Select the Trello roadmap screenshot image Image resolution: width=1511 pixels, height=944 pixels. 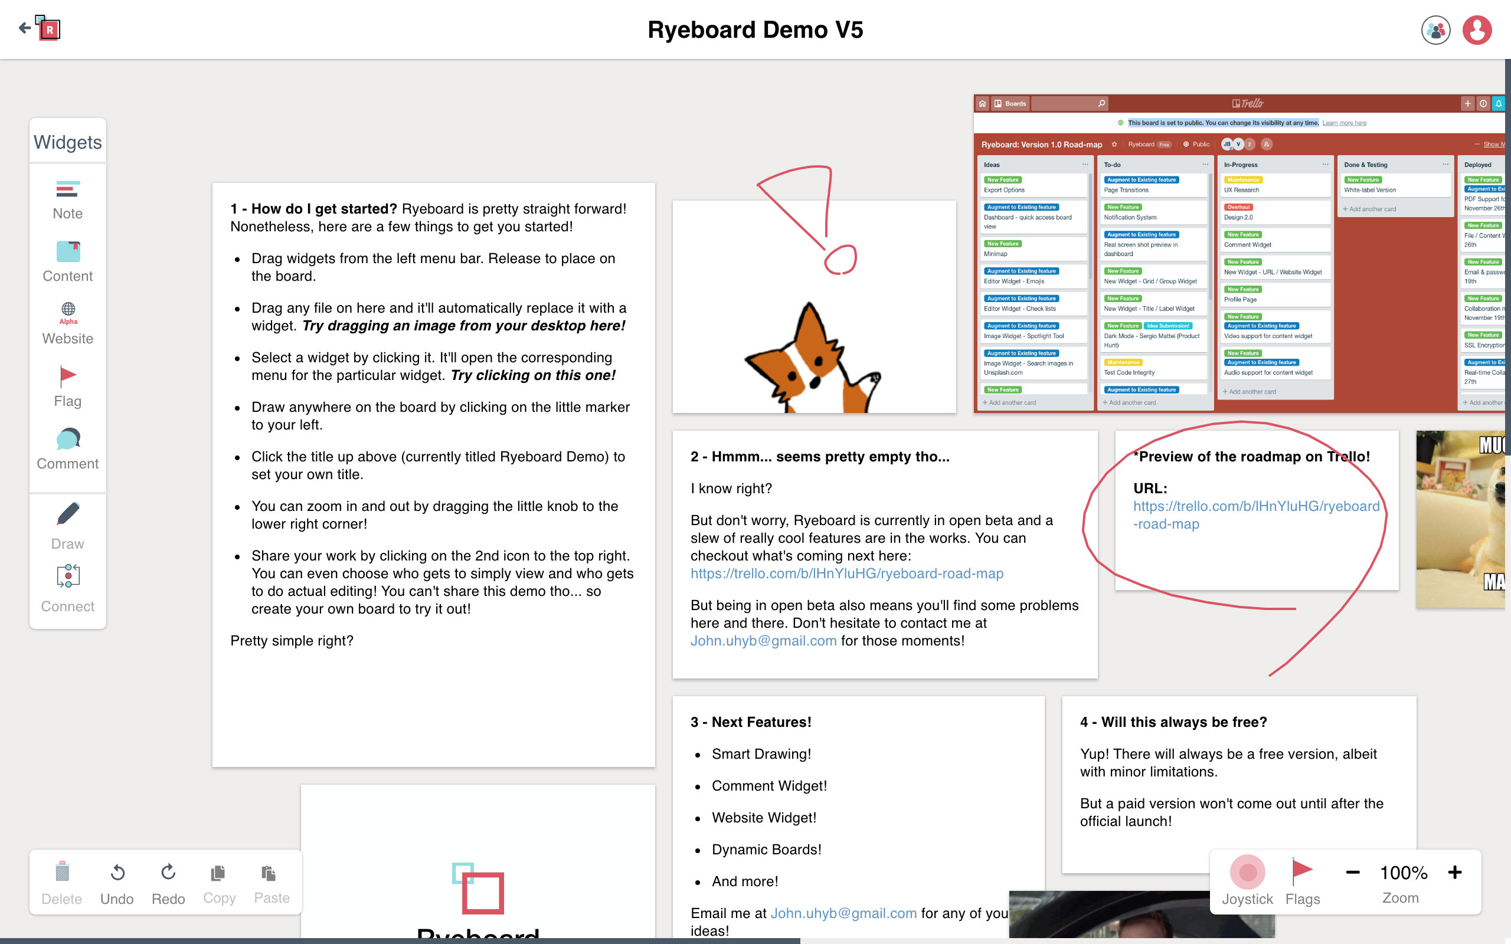(x=1239, y=254)
